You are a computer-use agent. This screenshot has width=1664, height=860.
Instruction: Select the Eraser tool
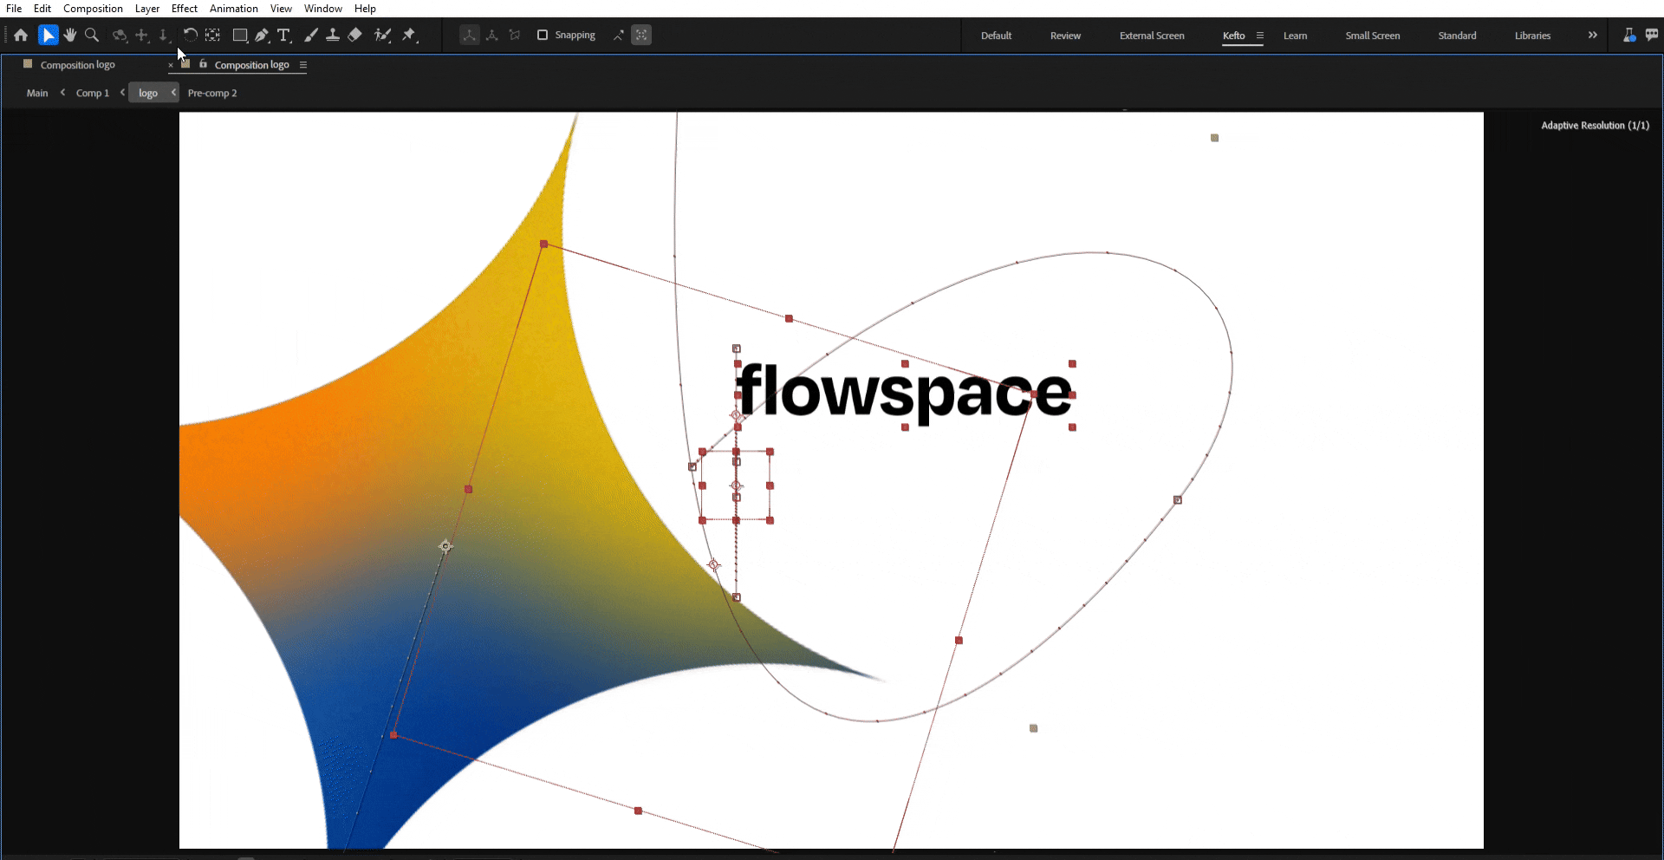355,36
